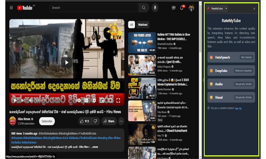The width and height of the screenshot is (266, 159).
Task: Select the Watched filter chip
Action: [143, 25]
